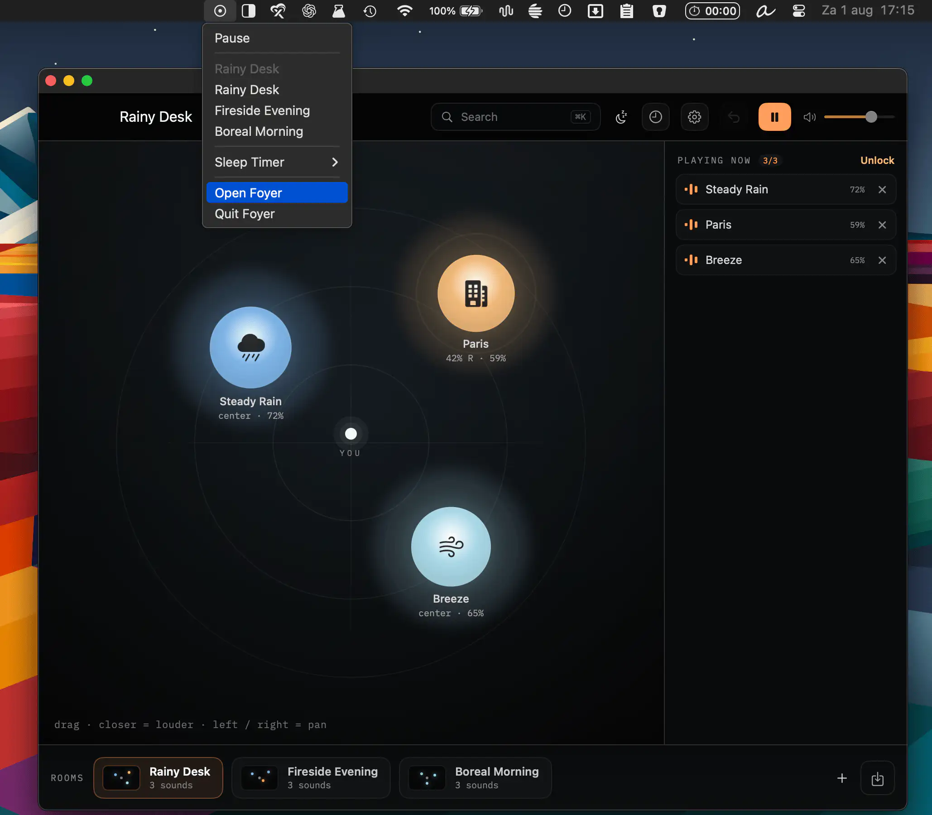Click the 59% value in Paris row
The width and height of the screenshot is (932, 815).
point(857,225)
